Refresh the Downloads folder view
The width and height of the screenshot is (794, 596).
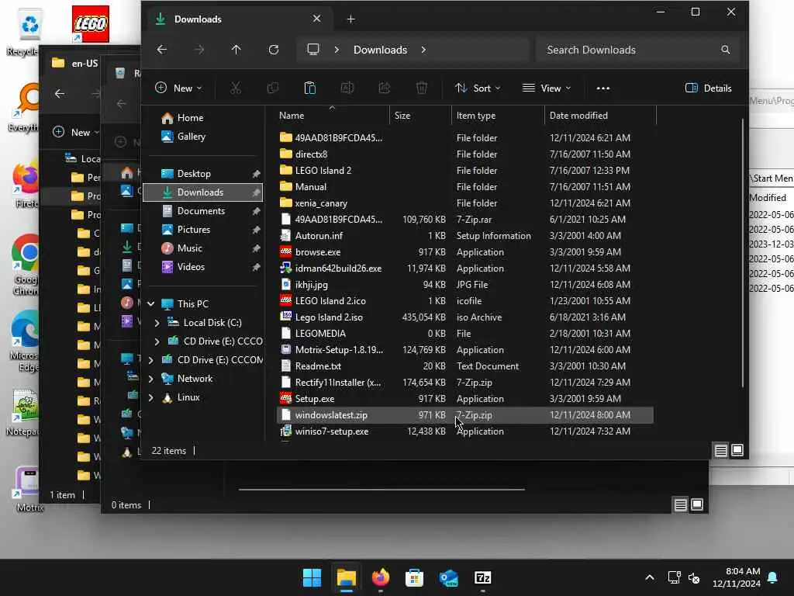coord(274,50)
